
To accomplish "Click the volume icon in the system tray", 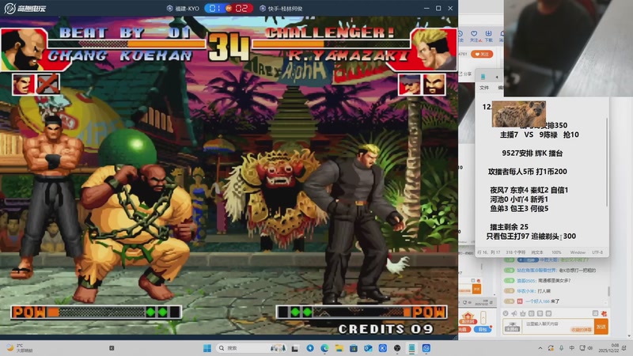I will point(590,348).
